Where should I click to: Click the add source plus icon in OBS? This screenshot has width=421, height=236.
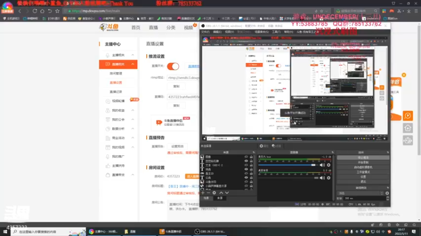[x=203, y=192]
